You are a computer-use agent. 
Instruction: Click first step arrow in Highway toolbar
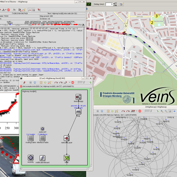[123, 111]
